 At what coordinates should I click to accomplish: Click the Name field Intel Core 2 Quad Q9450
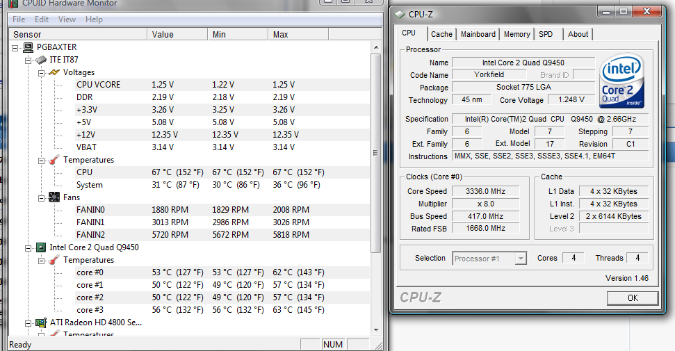click(x=523, y=63)
